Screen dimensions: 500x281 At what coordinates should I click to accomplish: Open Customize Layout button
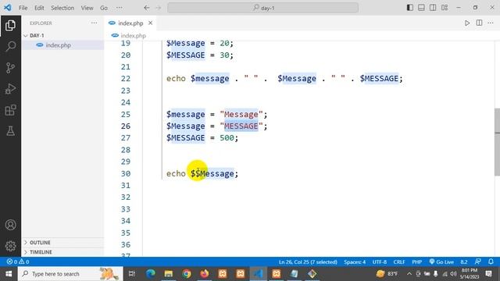[x=445, y=8]
